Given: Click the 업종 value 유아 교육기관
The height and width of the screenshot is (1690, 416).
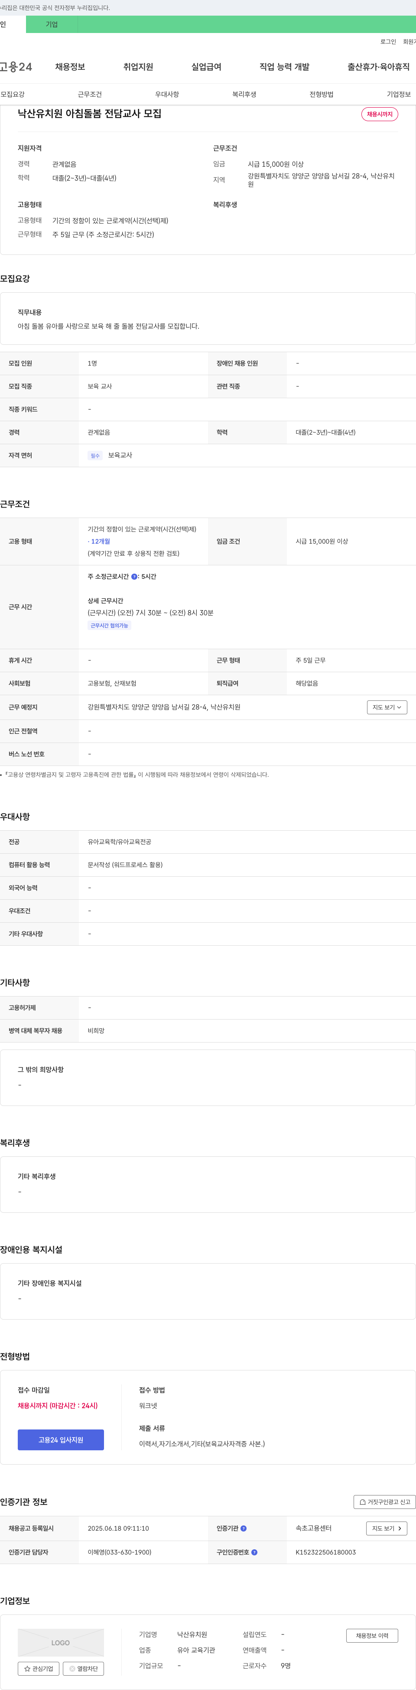Looking at the screenshot, I should click(196, 1650).
